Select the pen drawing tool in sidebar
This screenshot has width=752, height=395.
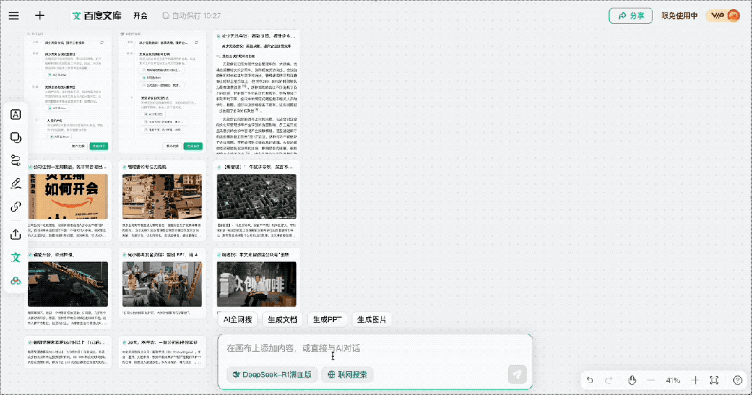16,184
